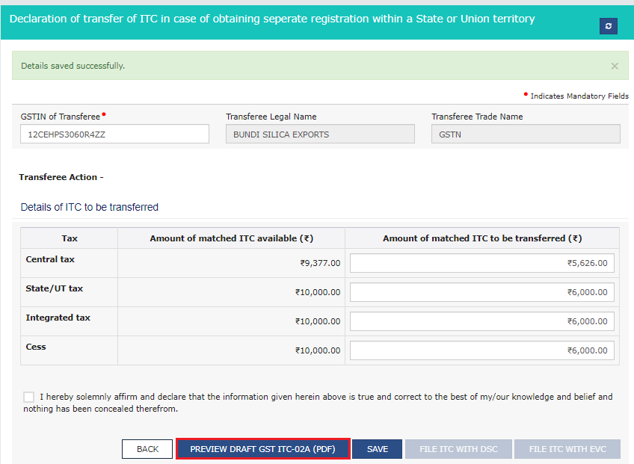The height and width of the screenshot is (464, 634).
Task: Click FILE ITC WITH DSC button
Action: [x=459, y=449]
